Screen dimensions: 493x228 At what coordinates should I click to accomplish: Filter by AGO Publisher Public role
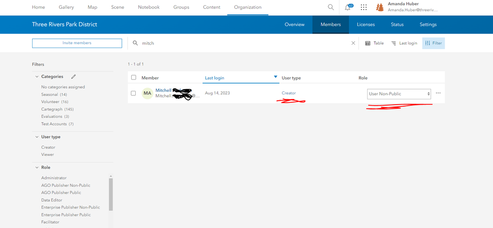(x=61, y=193)
